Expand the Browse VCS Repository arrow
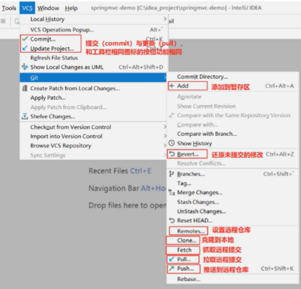The image size is (301, 289). click(x=165, y=145)
